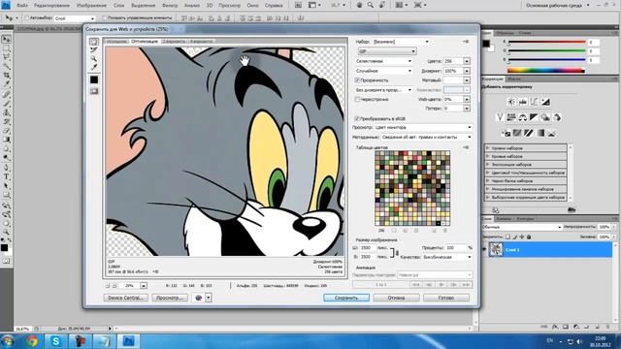
Task: Click the Сохранить button
Action: [x=346, y=298]
